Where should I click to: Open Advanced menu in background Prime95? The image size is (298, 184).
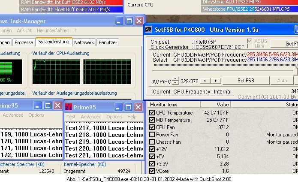click(x=13, y=115)
